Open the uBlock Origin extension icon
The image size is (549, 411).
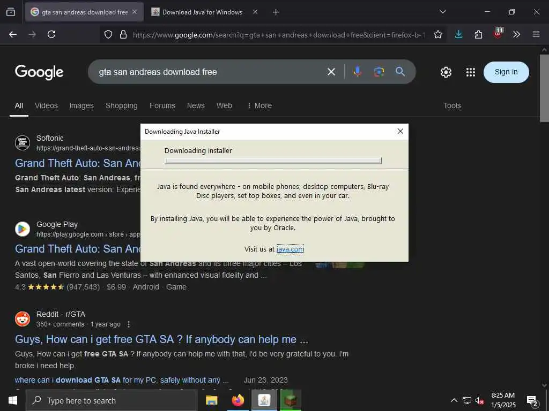point(498,34)
